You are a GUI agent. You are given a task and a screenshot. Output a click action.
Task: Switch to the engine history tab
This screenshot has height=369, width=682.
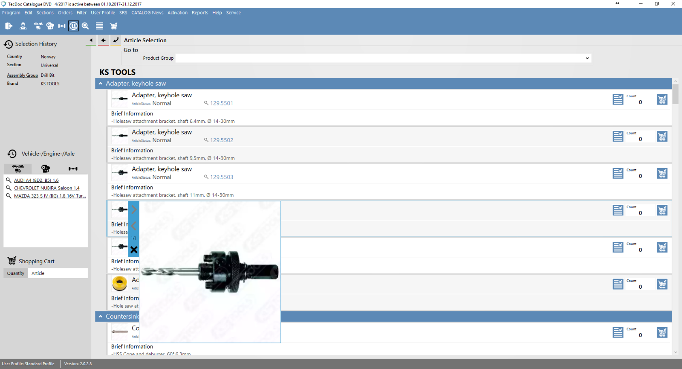point(45,169)
